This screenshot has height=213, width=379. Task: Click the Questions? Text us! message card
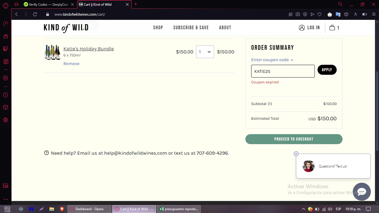click(x=333, y=166)
